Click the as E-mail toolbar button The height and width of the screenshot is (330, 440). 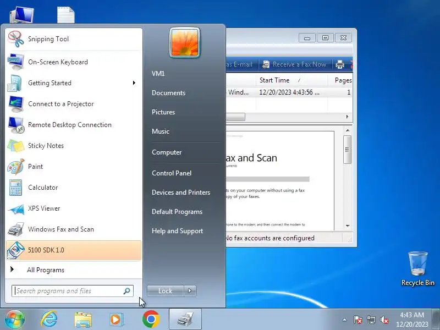coord(239,64)
